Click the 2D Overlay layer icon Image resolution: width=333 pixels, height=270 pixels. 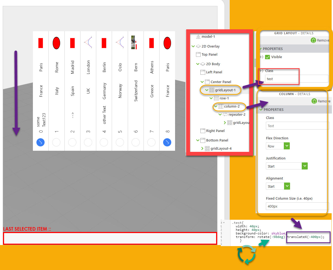coord(198,46)
